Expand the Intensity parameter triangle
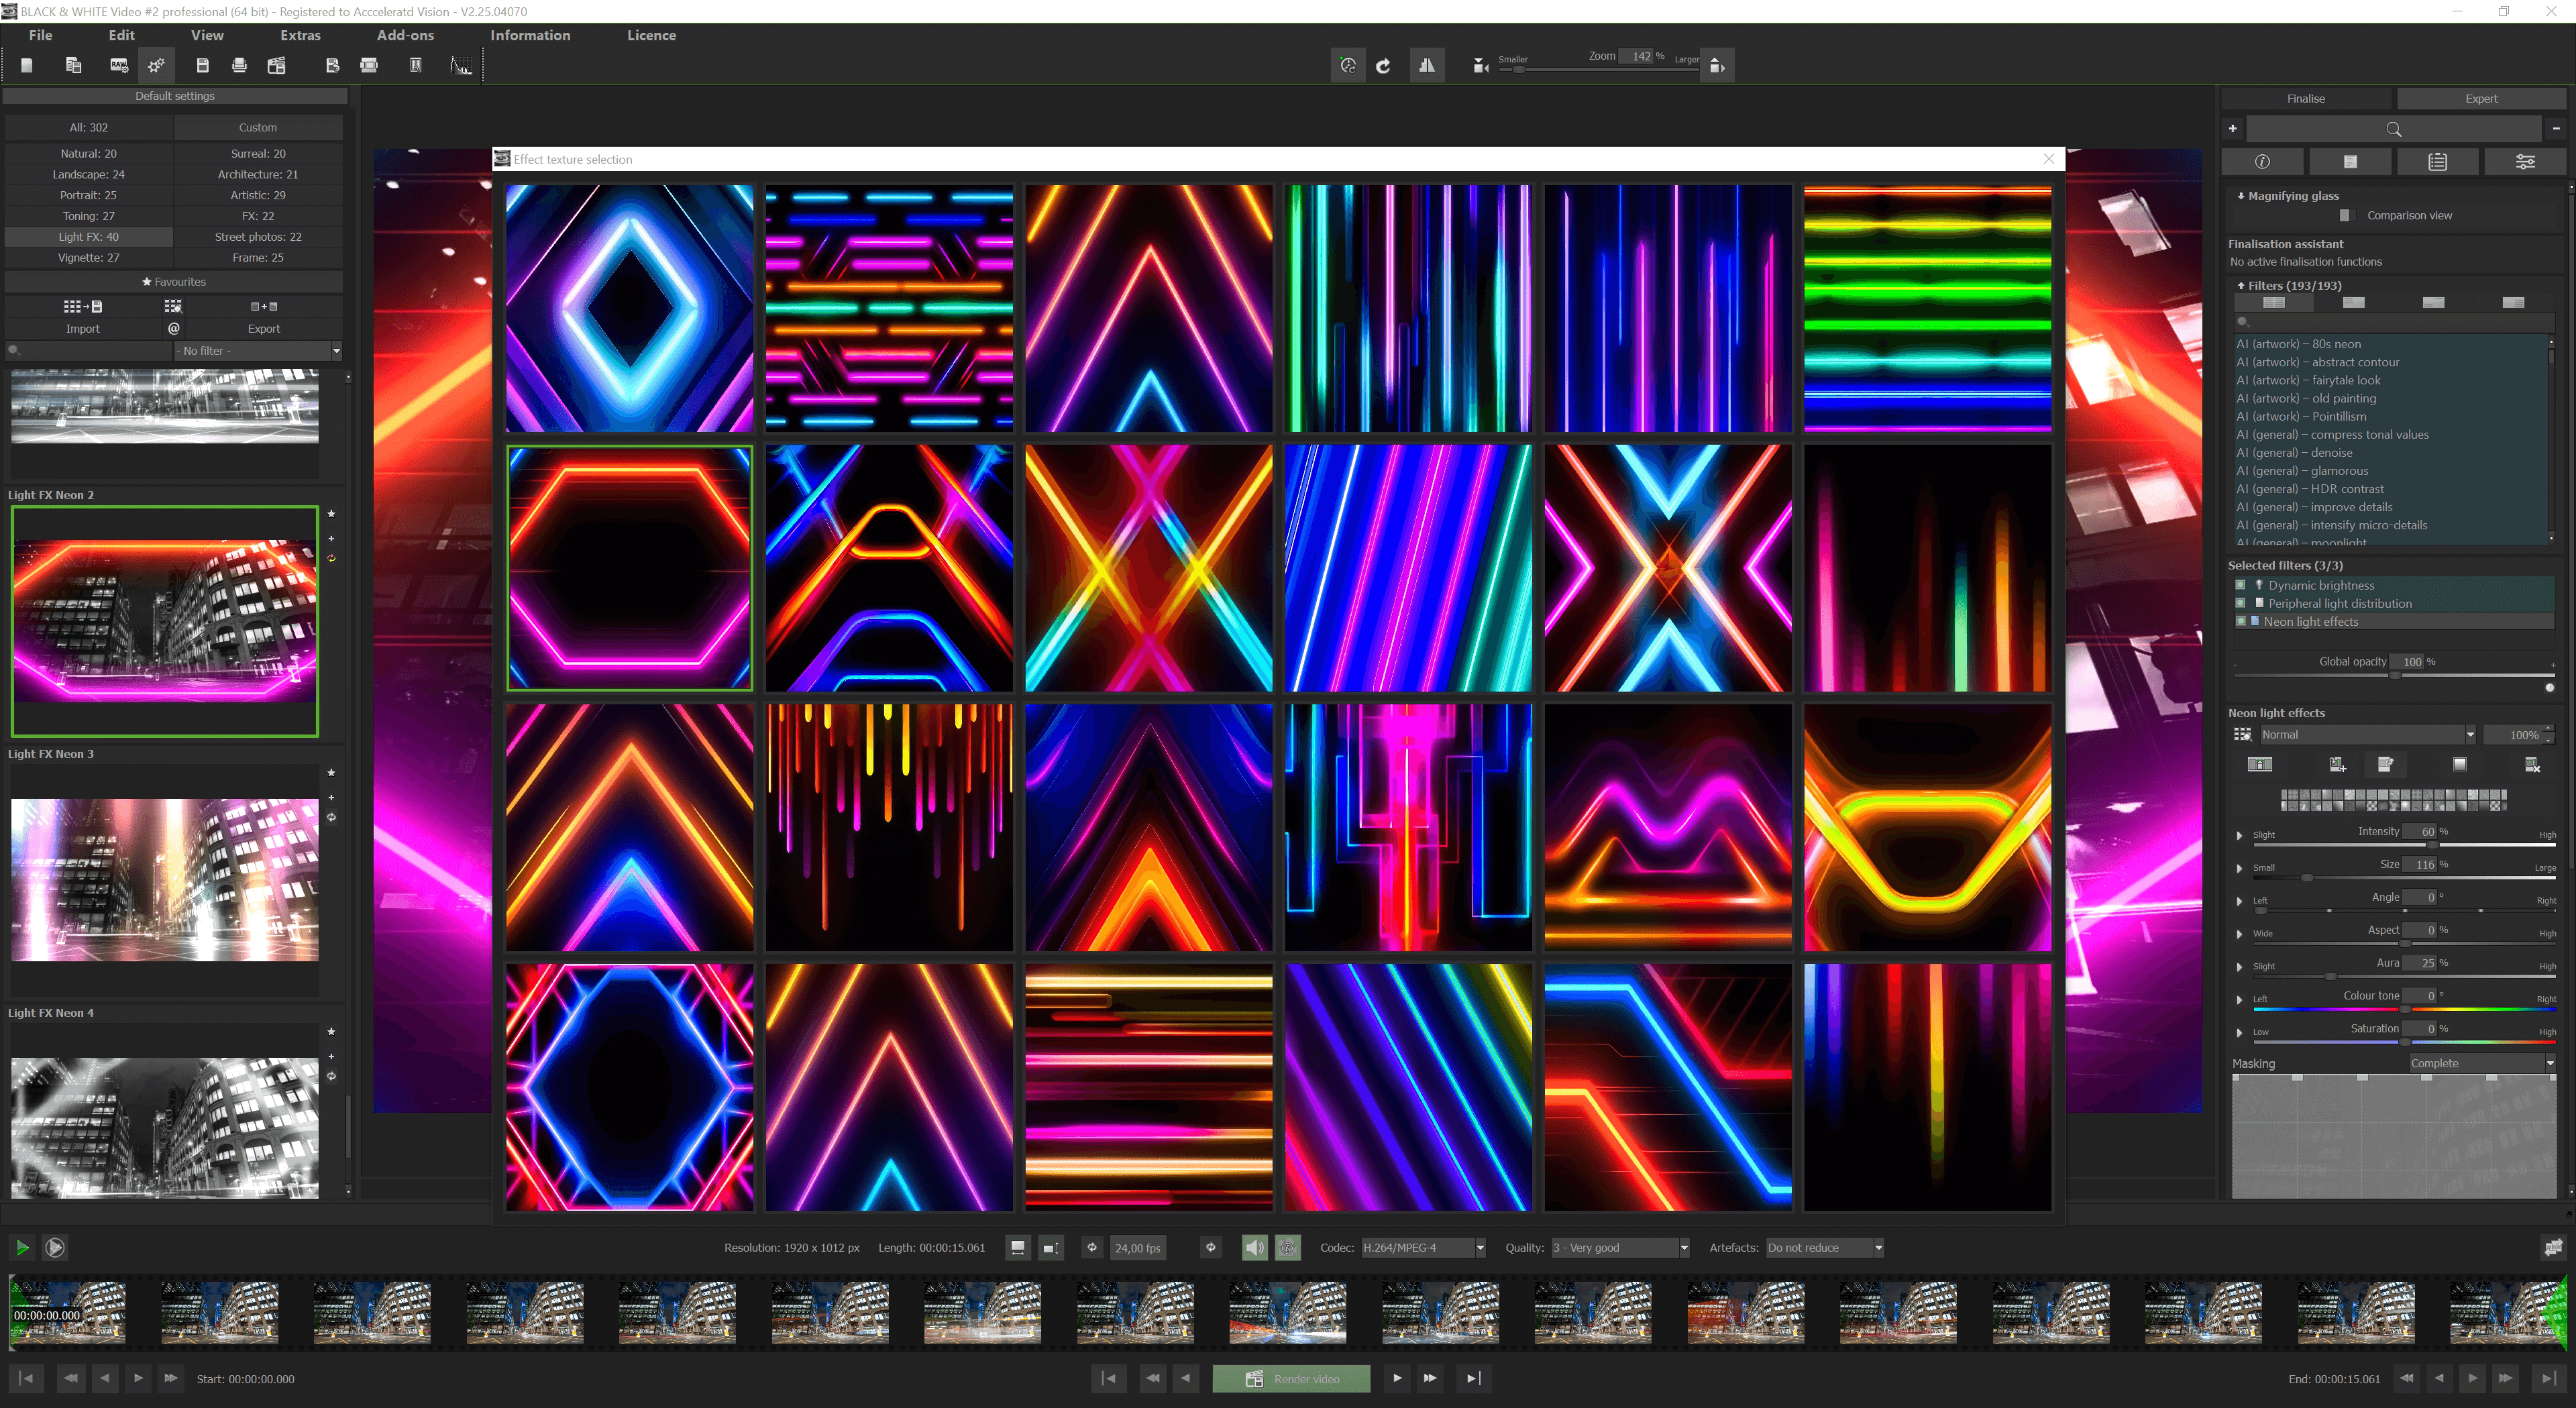 [x=2239, y=835]
